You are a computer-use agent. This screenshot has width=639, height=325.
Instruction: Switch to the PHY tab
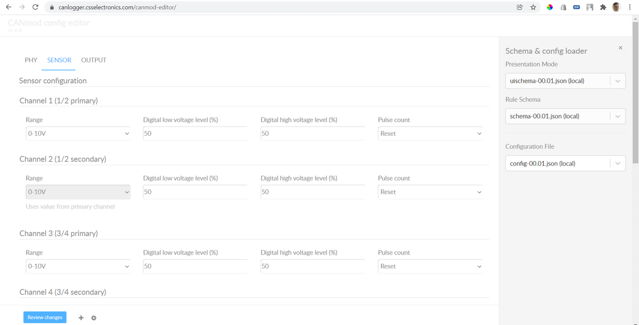[x=31, y=60]
